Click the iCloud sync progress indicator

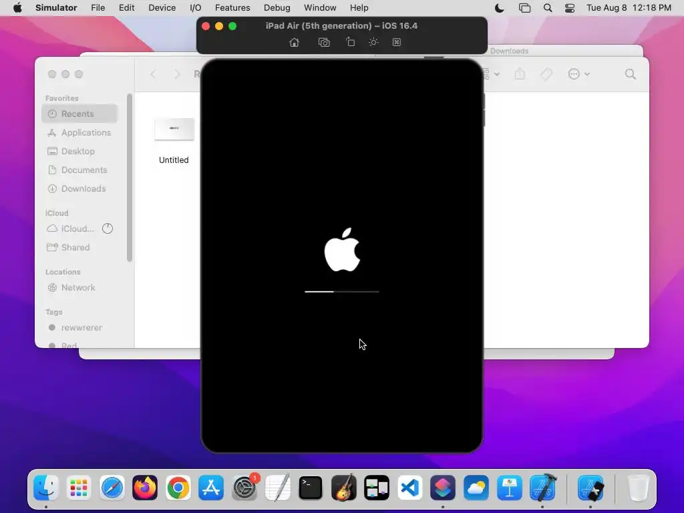(108, 228)
